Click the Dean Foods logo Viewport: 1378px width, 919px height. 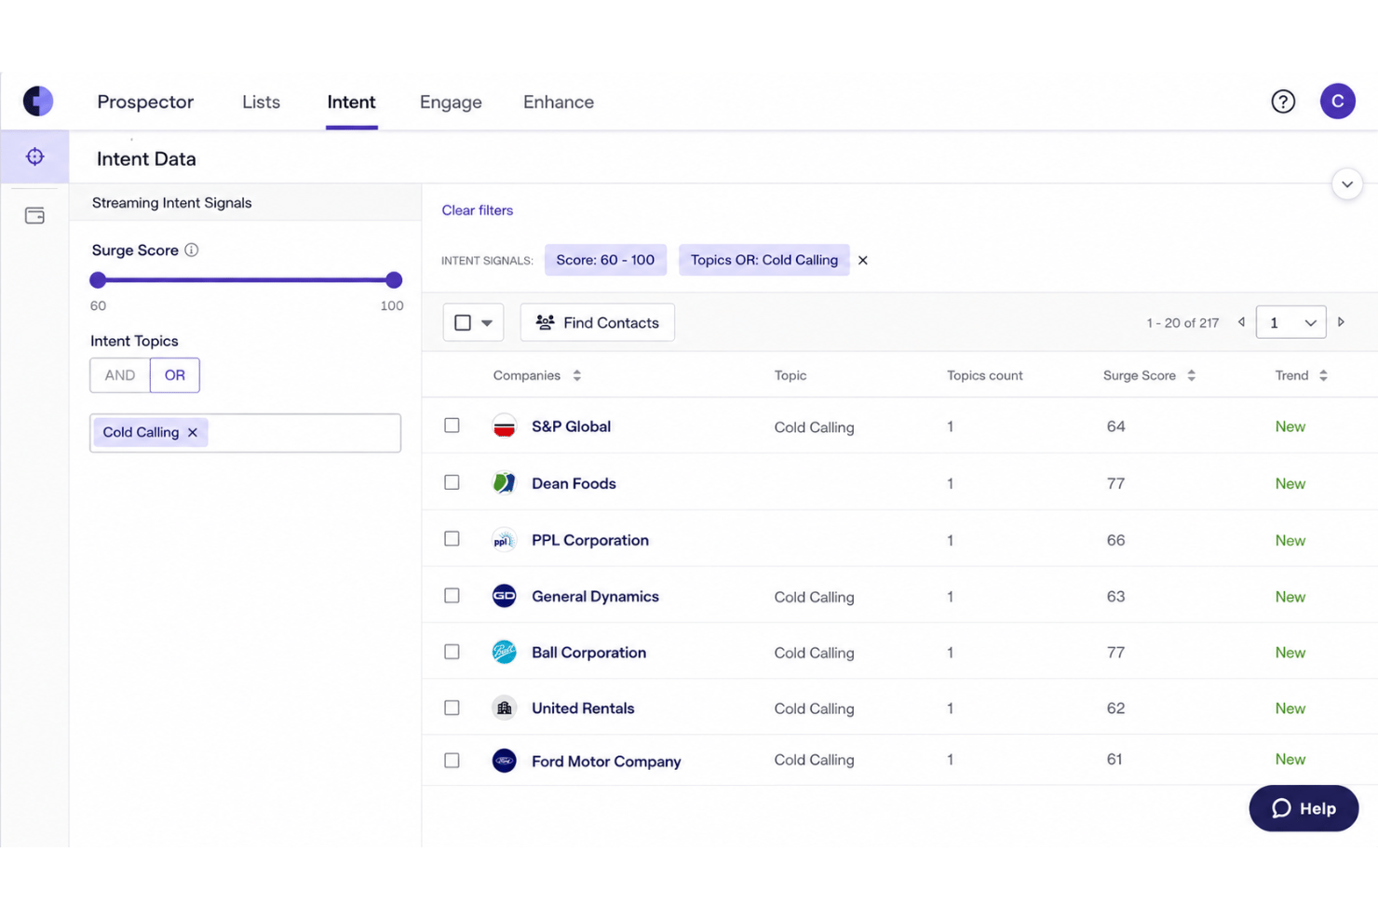504,483
